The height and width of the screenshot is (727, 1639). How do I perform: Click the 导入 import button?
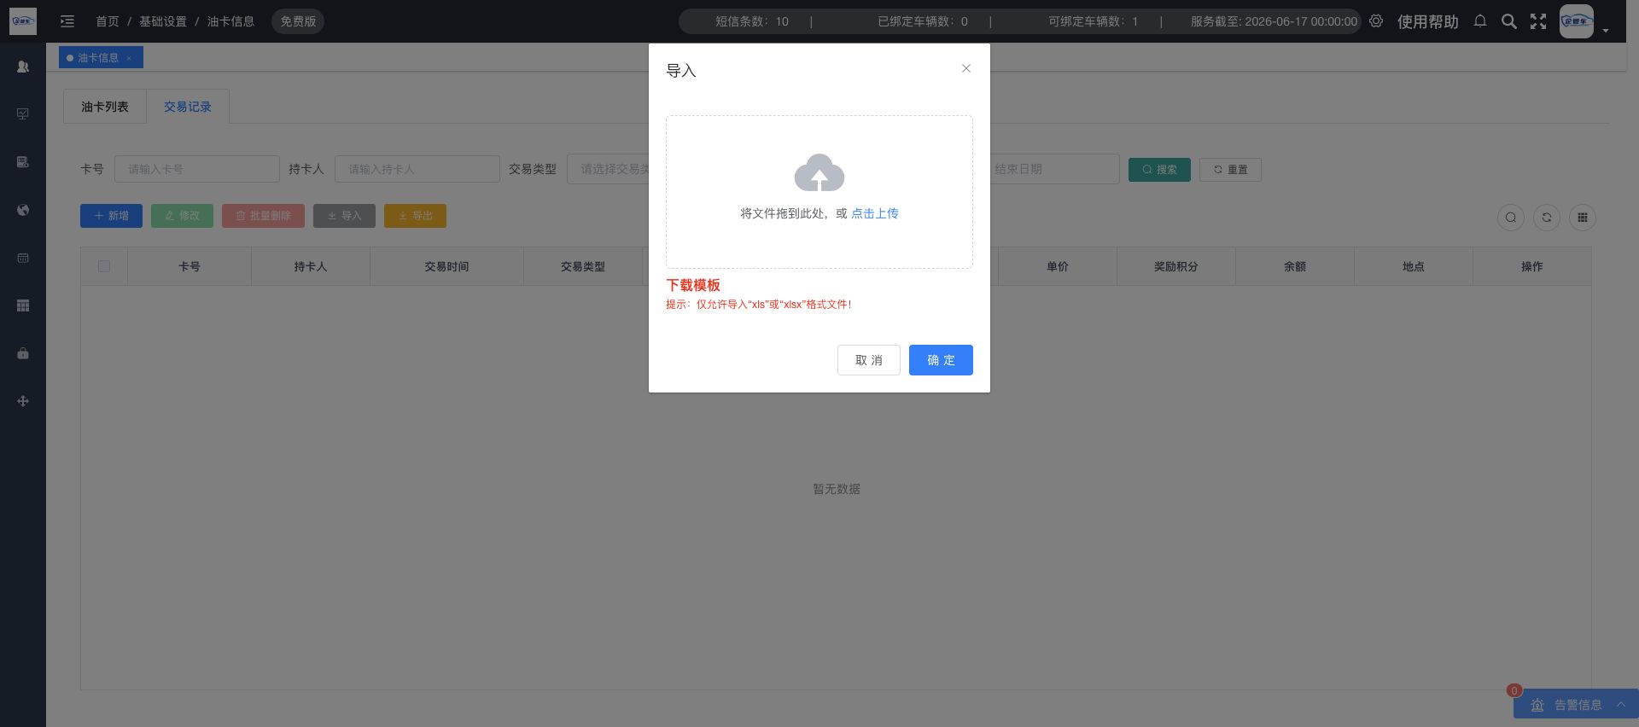pos(344,216)
